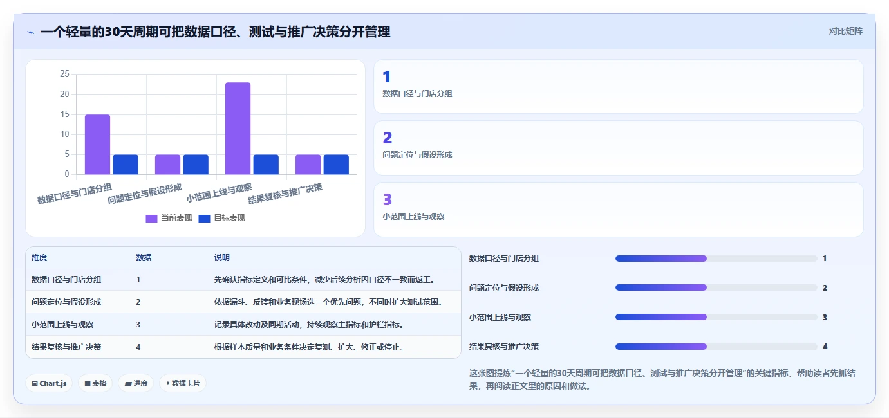
Task: Open data card 1 数据口径与门店分组
Action: click(x=618, y=87)
